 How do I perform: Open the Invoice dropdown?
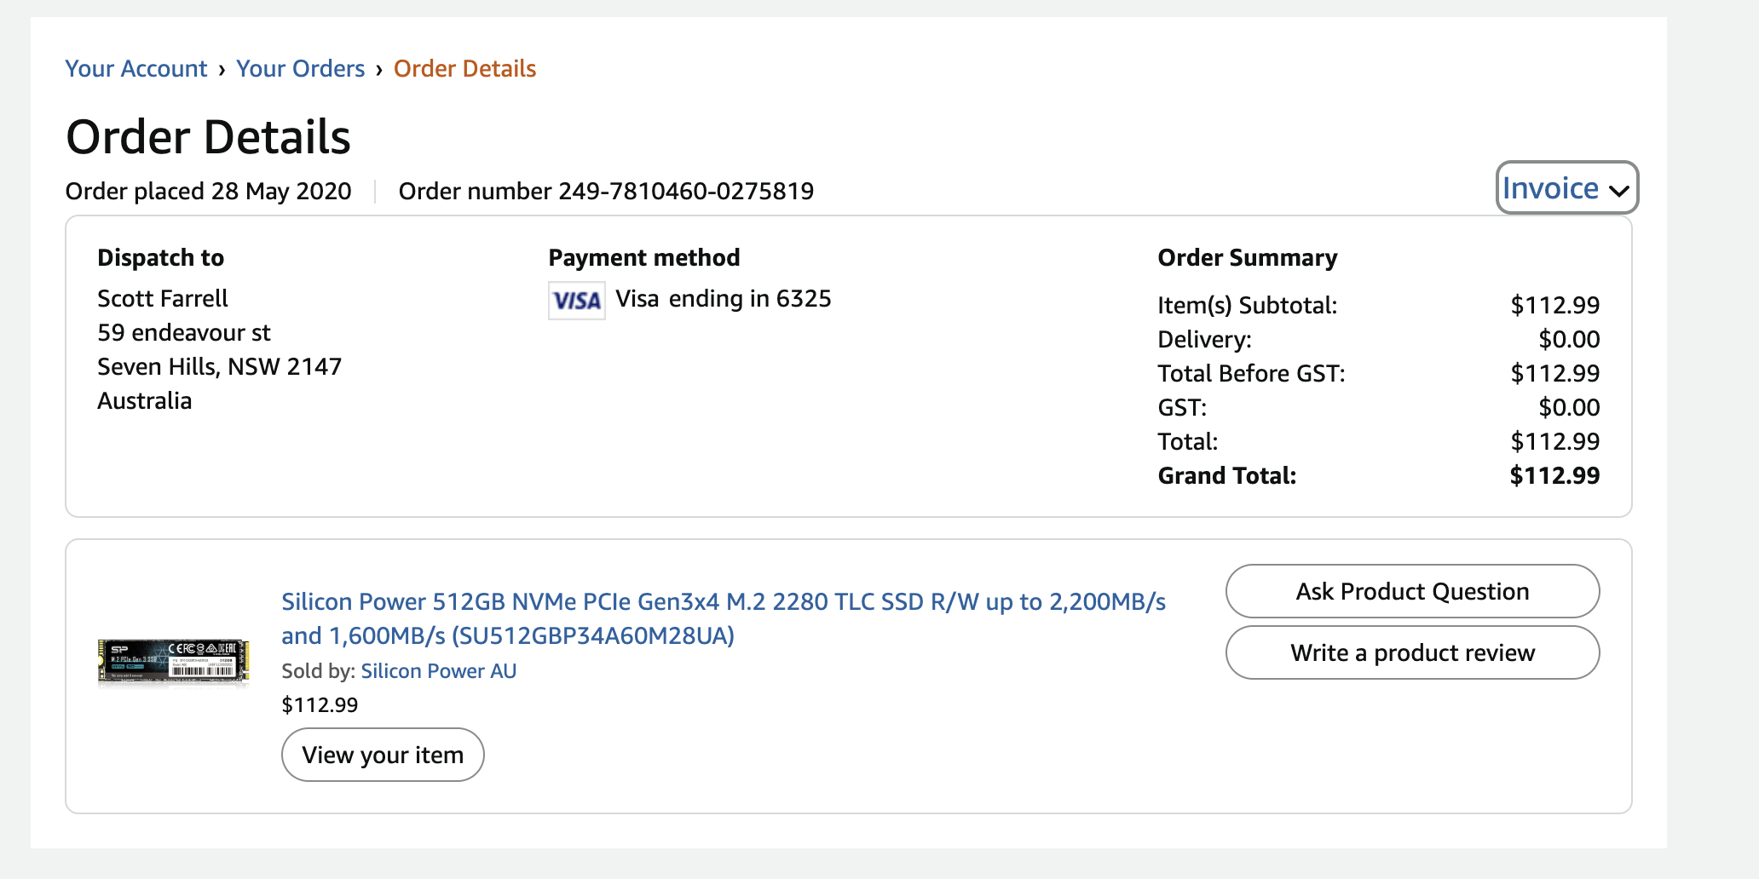pos(1566,188)
